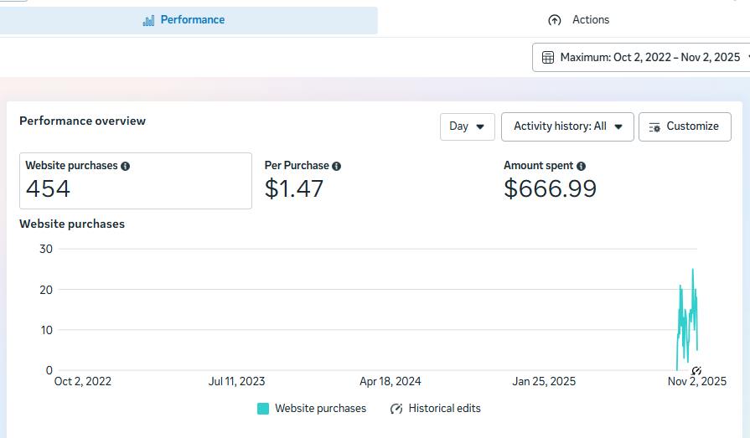Toggle the Website purchases legend label
Viewport: 750px width, 438px height.
pyautogui.click(x=320, y=409)
